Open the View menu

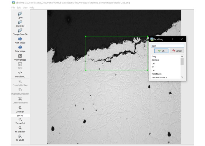pyautogui.click(x=25, y=8)
